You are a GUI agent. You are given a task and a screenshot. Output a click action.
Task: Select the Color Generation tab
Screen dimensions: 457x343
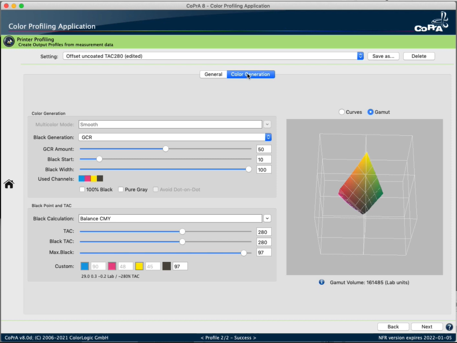pos(251,74)
